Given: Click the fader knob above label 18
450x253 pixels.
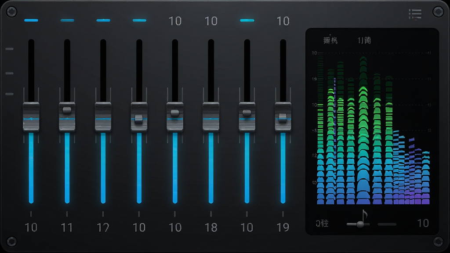Looking at the screenshot, I should (x=211, y=117).
